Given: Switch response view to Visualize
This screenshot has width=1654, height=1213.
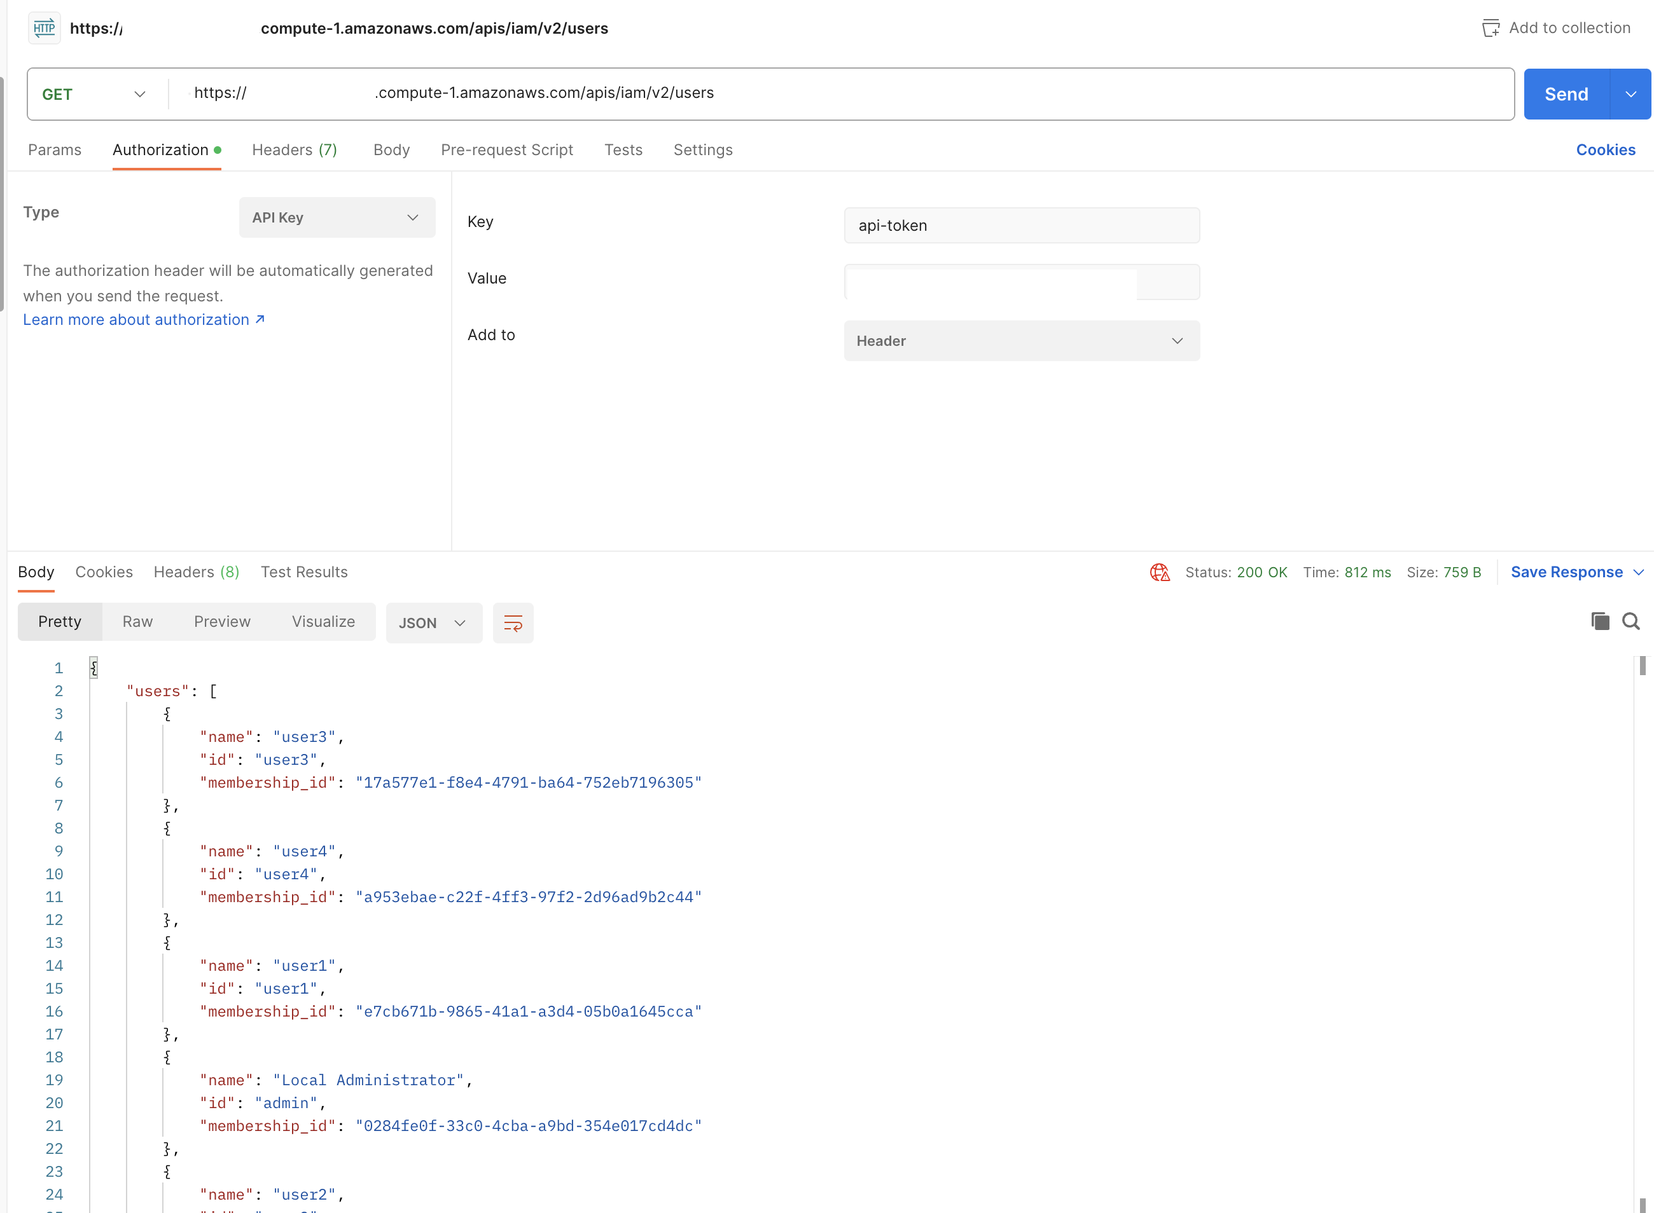Looking at the screenshot, I should click(x=323, y=620).
